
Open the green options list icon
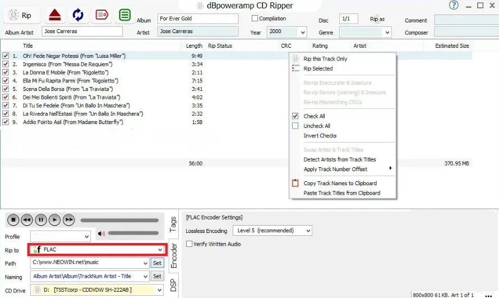pyautogui.click(x=124, y=15)
